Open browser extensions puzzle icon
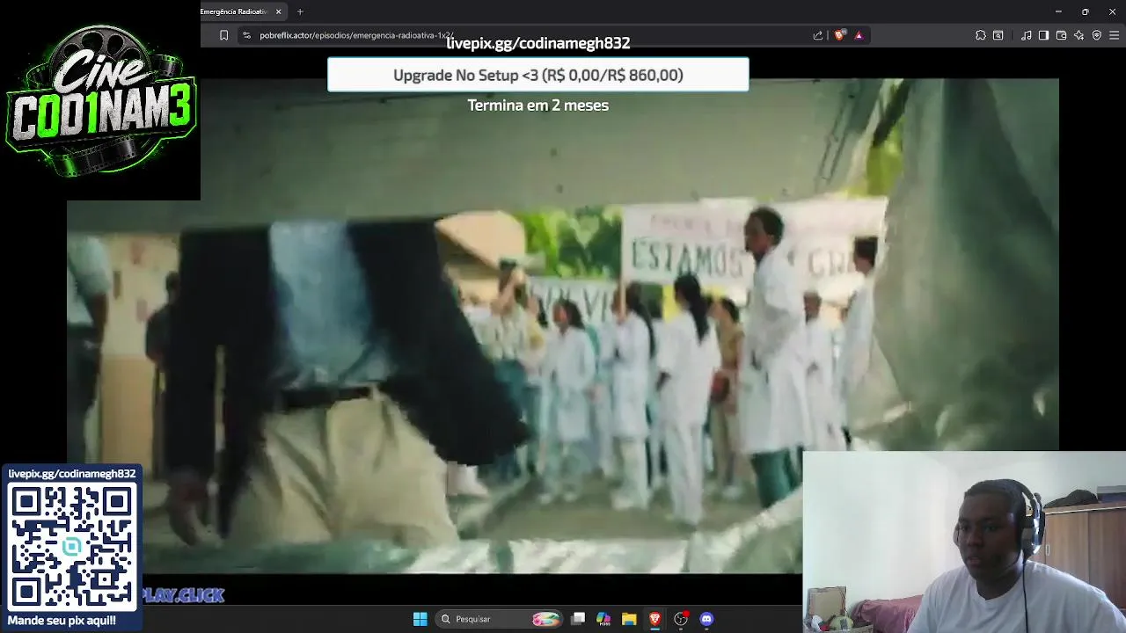The height and width of the screenshot is (633, 1126). pyautogui.click(x=981, y=35)
